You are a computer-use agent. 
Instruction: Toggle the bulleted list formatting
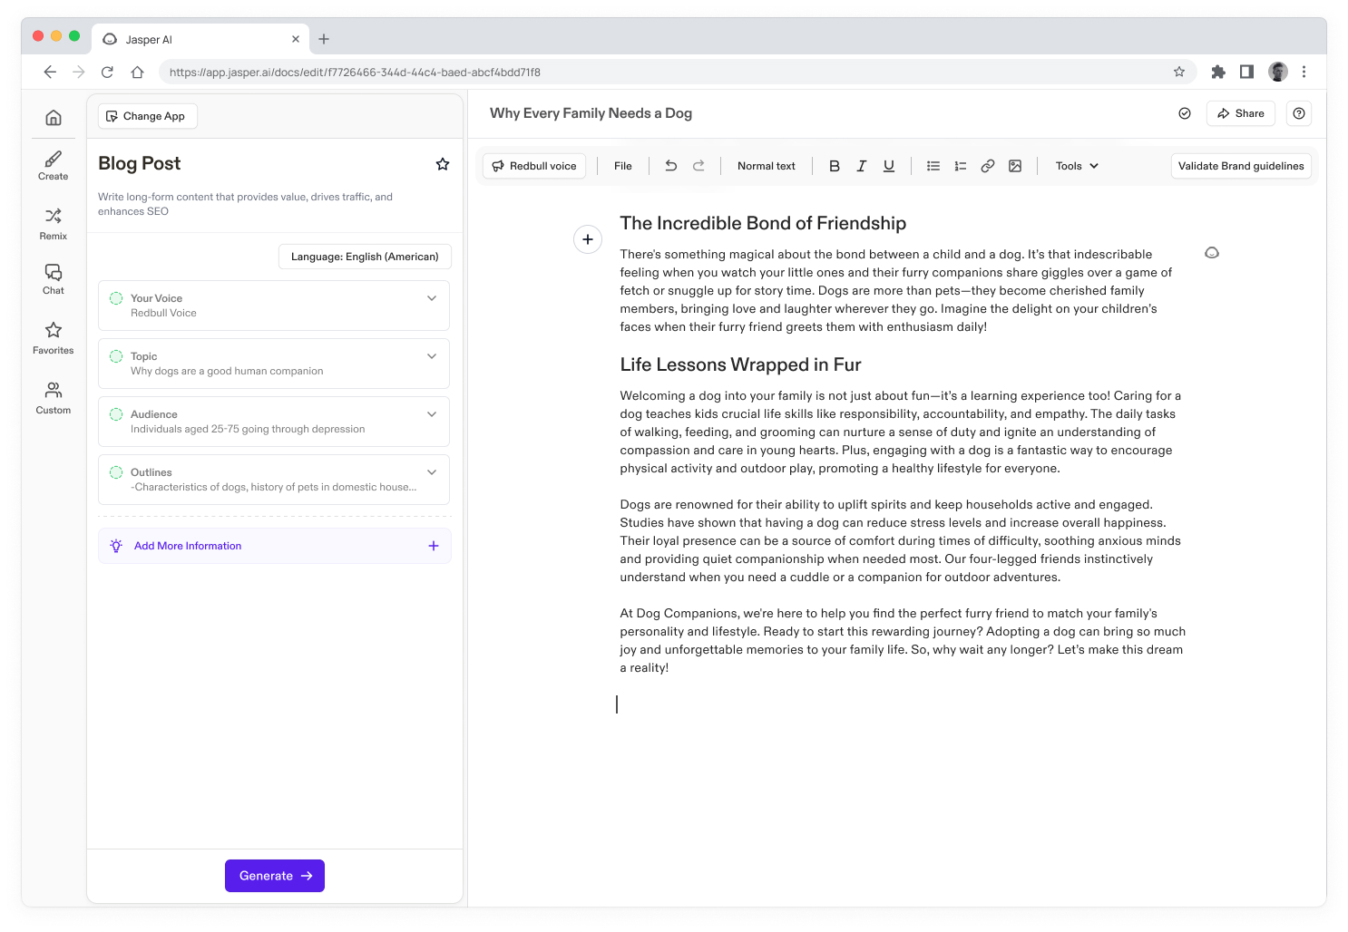click(x=933, y=166)
